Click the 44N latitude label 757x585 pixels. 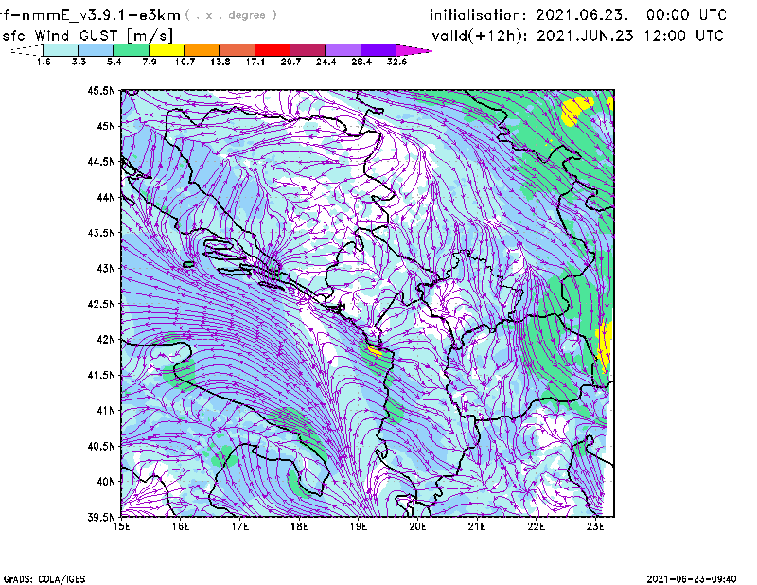(x=106, y=197)
